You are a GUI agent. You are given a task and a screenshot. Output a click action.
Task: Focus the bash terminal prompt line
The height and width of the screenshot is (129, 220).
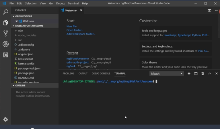110,81
